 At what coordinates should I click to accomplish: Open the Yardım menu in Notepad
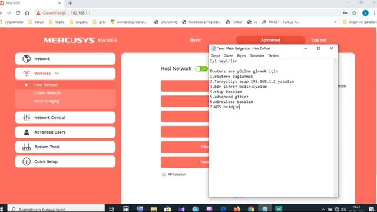click(273, 55)
